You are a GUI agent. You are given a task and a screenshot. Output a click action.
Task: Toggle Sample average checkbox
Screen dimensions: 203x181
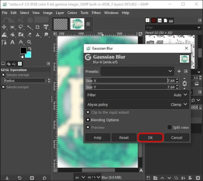(x=3, y=75)
